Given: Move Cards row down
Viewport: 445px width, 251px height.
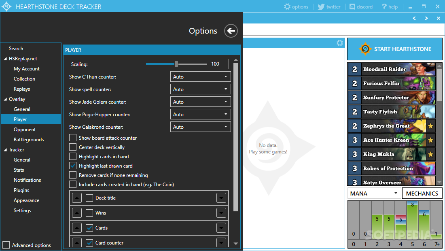Looking at the screenshot, I should [x=221, y=228].
